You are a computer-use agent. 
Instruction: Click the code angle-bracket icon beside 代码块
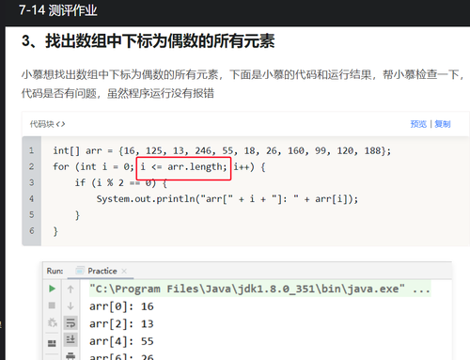click(61, 124)
